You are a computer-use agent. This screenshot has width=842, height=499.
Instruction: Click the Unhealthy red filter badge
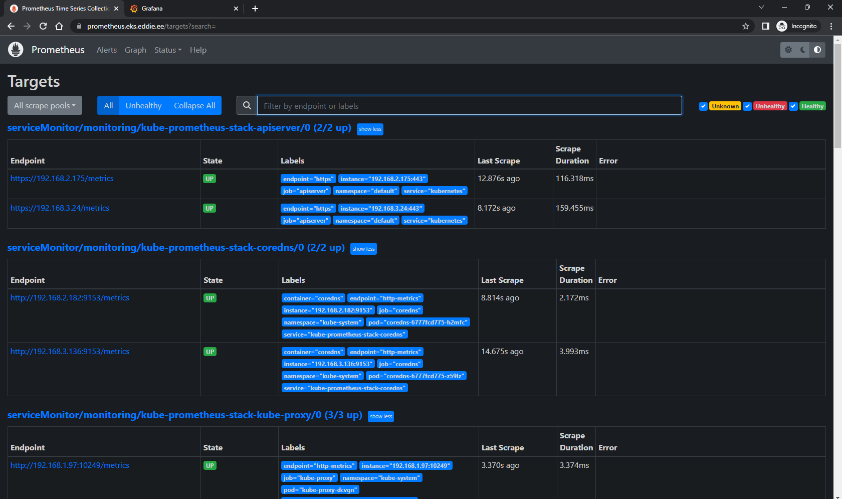coord(770,106)
